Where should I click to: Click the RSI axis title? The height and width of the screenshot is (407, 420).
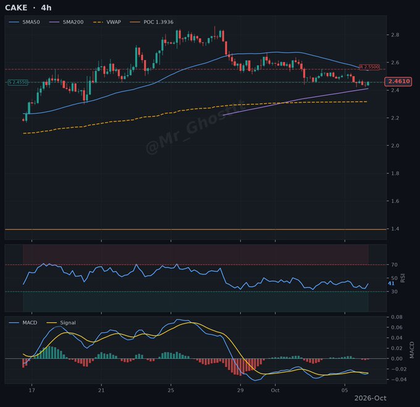point(403,278)
